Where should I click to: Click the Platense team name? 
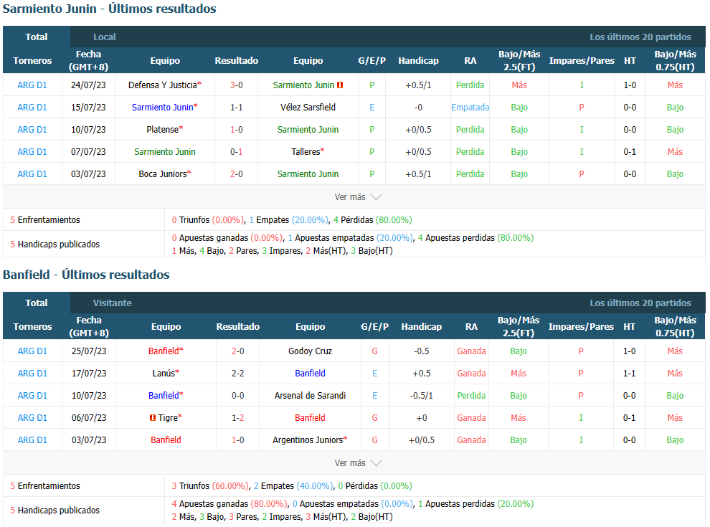163,130
